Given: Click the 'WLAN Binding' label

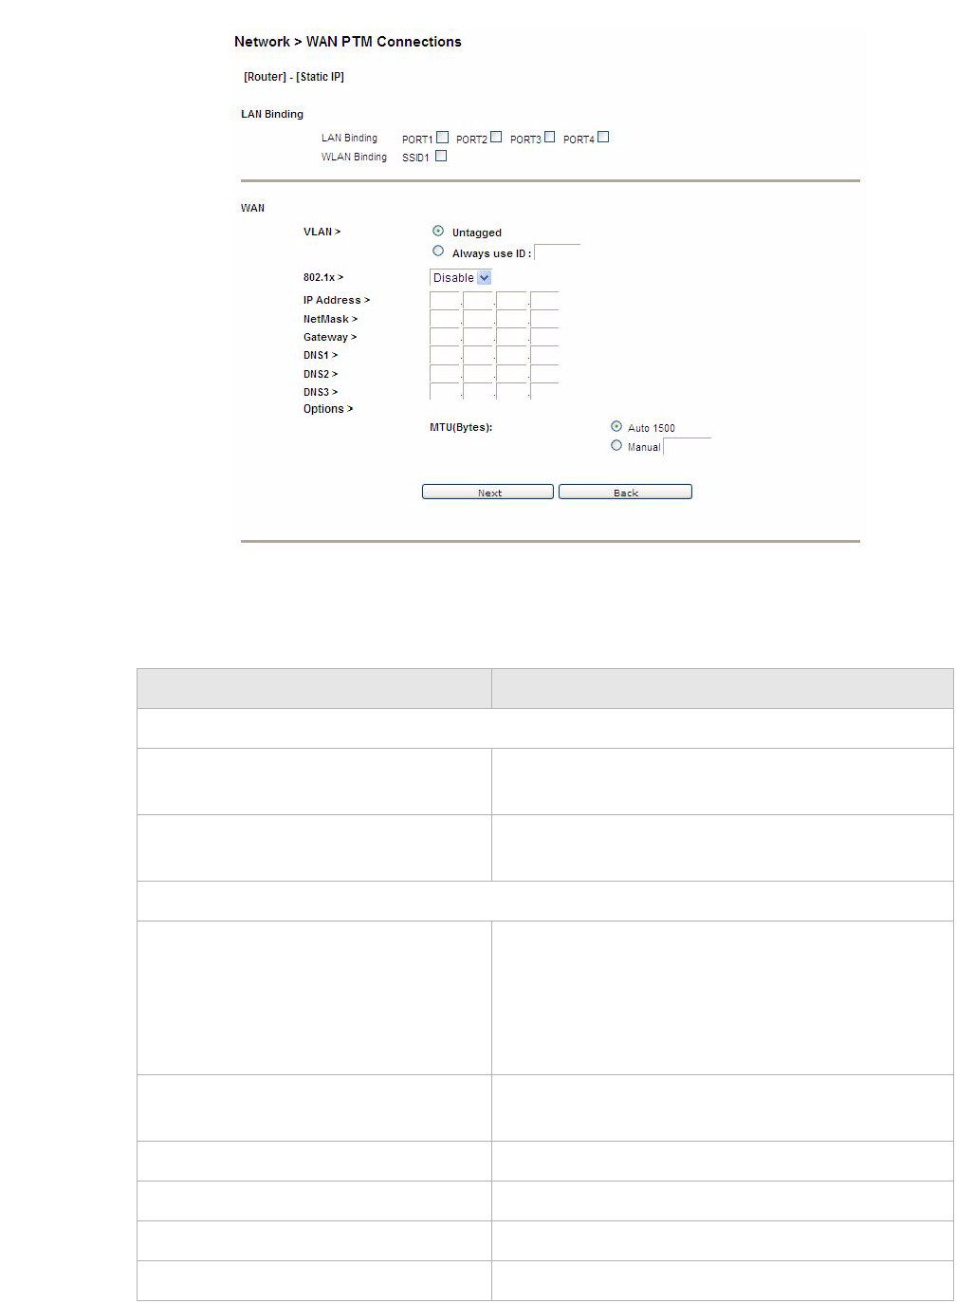Looking at the screenshot, I should click(x=354, y=157).
